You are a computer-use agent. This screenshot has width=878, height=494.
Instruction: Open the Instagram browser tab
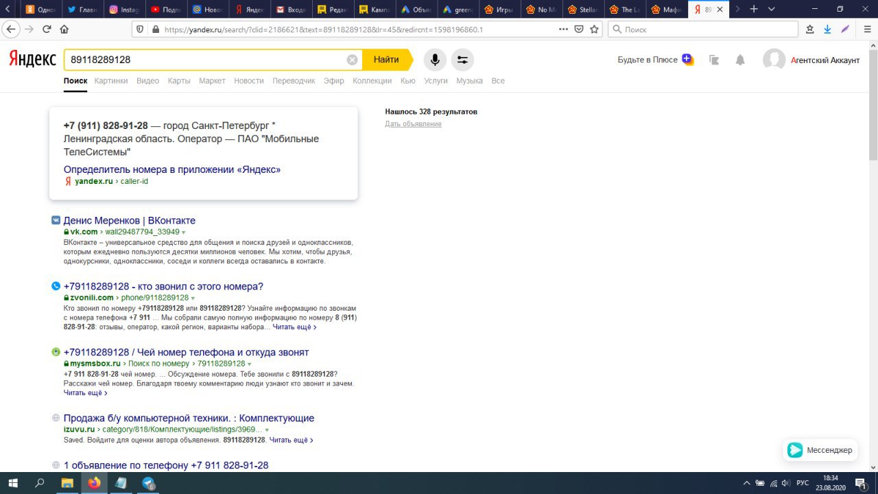[123, 10]
